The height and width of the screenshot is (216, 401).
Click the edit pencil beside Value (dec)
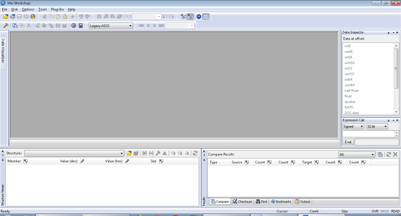(82, 161)
